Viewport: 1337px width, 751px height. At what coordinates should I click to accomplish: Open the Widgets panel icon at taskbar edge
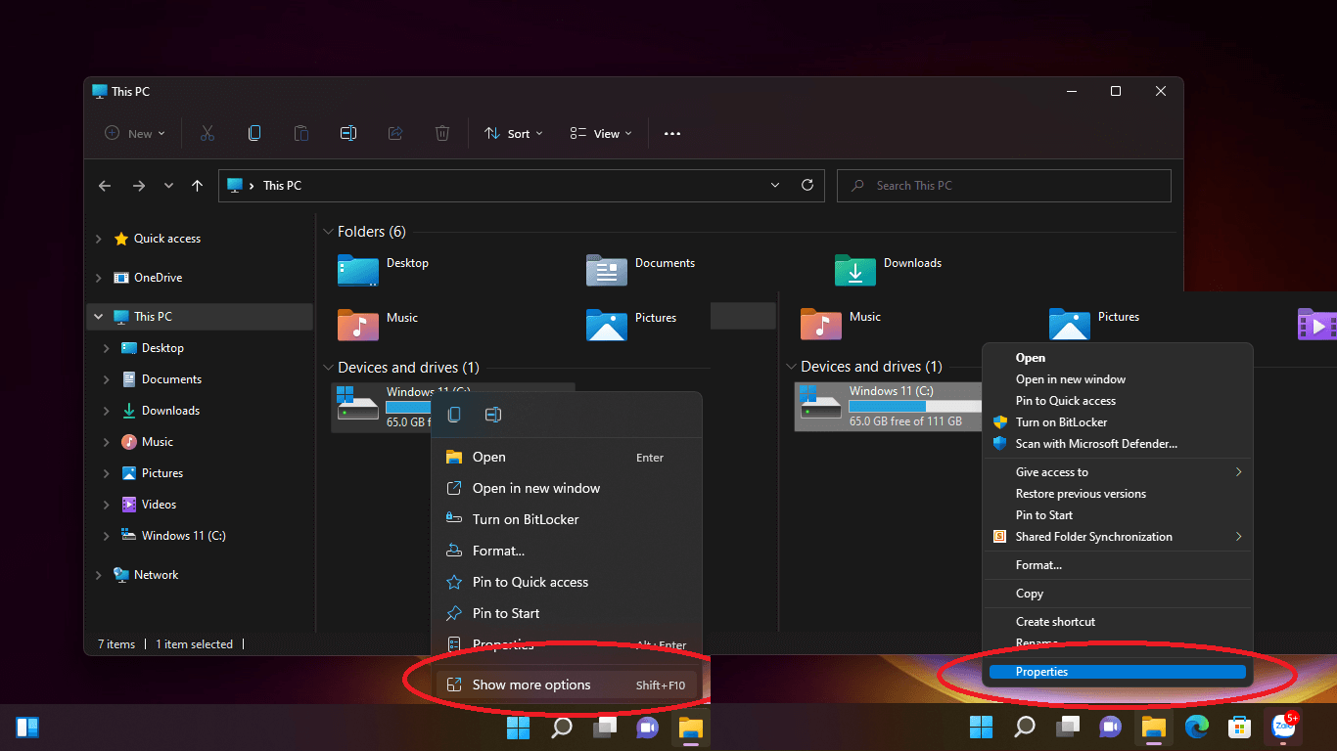[27, 727]
